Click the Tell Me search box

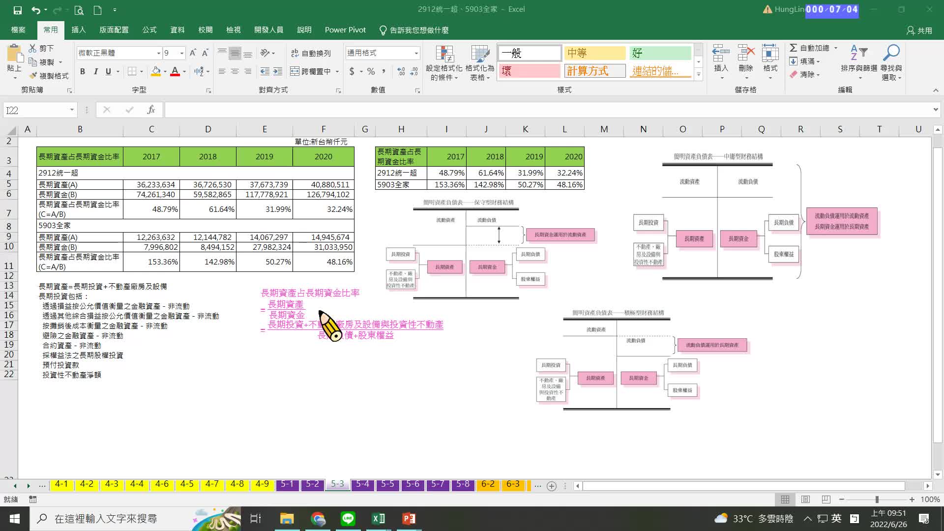coord(414,30)
